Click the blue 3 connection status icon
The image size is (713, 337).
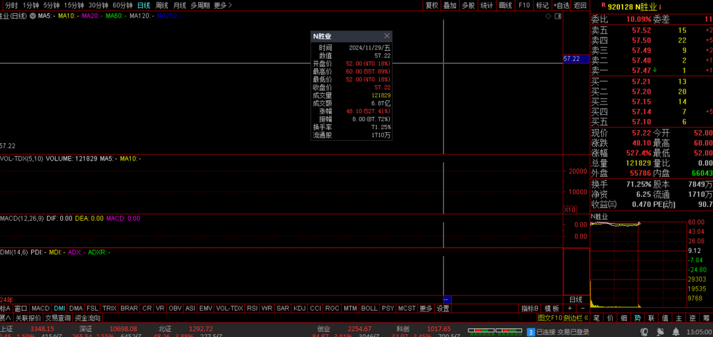(x=530, y=332)
